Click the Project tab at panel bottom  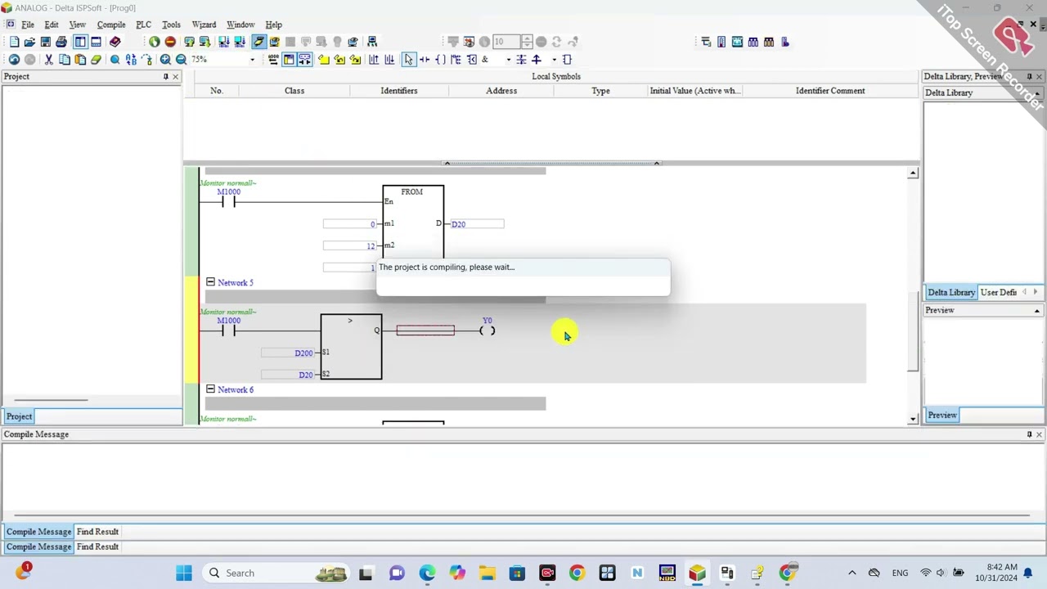[x=19, y=416]
